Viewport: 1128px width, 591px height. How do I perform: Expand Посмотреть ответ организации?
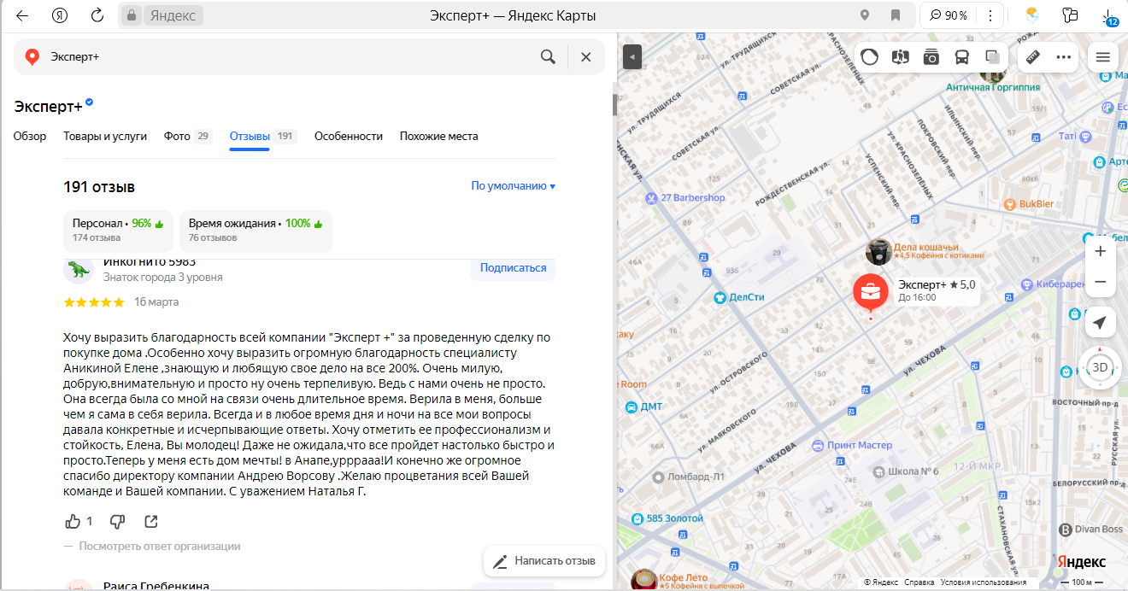tap(160, 546)
